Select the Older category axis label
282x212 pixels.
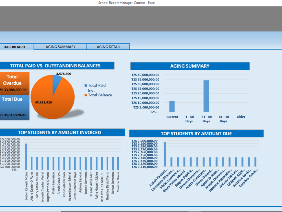(241, 117)
